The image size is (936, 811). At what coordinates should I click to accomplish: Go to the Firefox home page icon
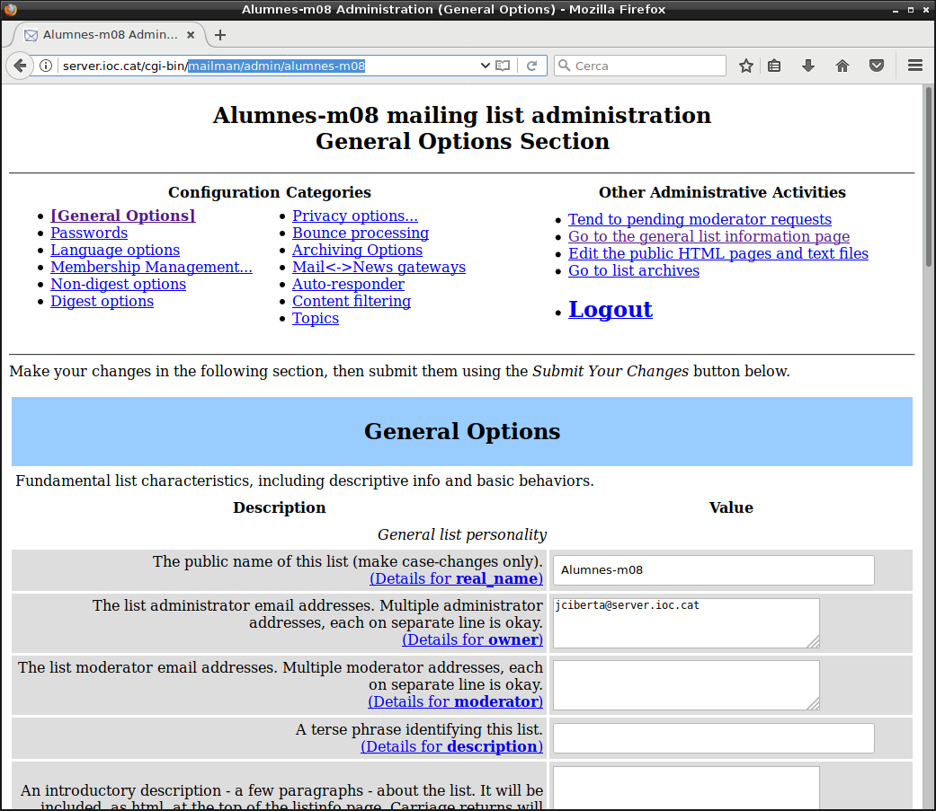(x=842, y=66)
